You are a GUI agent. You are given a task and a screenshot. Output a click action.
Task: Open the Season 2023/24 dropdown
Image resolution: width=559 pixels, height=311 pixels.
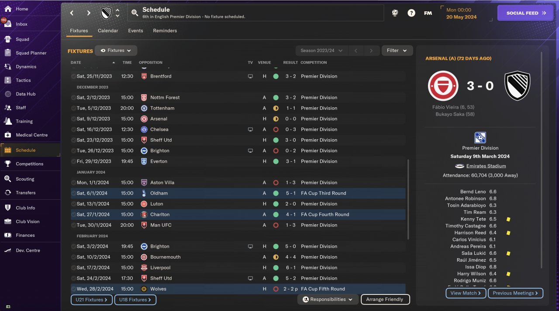(x=321, y=51)
